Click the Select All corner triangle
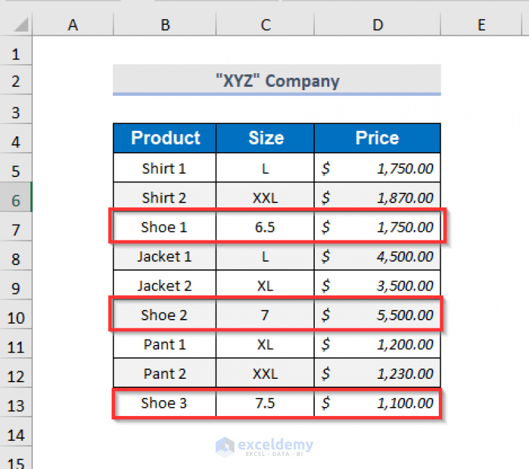 (21, 25)
